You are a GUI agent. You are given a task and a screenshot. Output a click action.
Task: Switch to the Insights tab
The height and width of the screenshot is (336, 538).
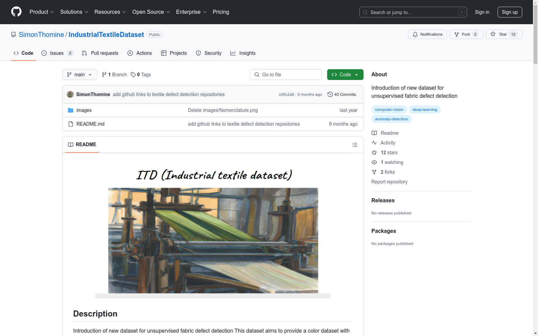243,53
